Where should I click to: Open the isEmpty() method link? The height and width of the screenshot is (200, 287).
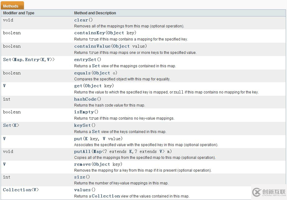point(83,112)
